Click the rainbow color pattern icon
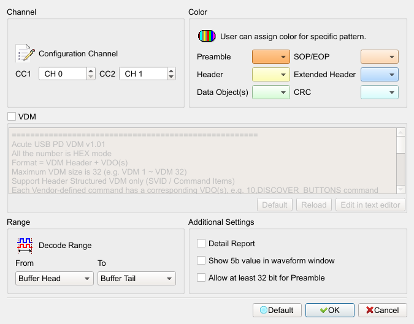 [x=207, y=36]
